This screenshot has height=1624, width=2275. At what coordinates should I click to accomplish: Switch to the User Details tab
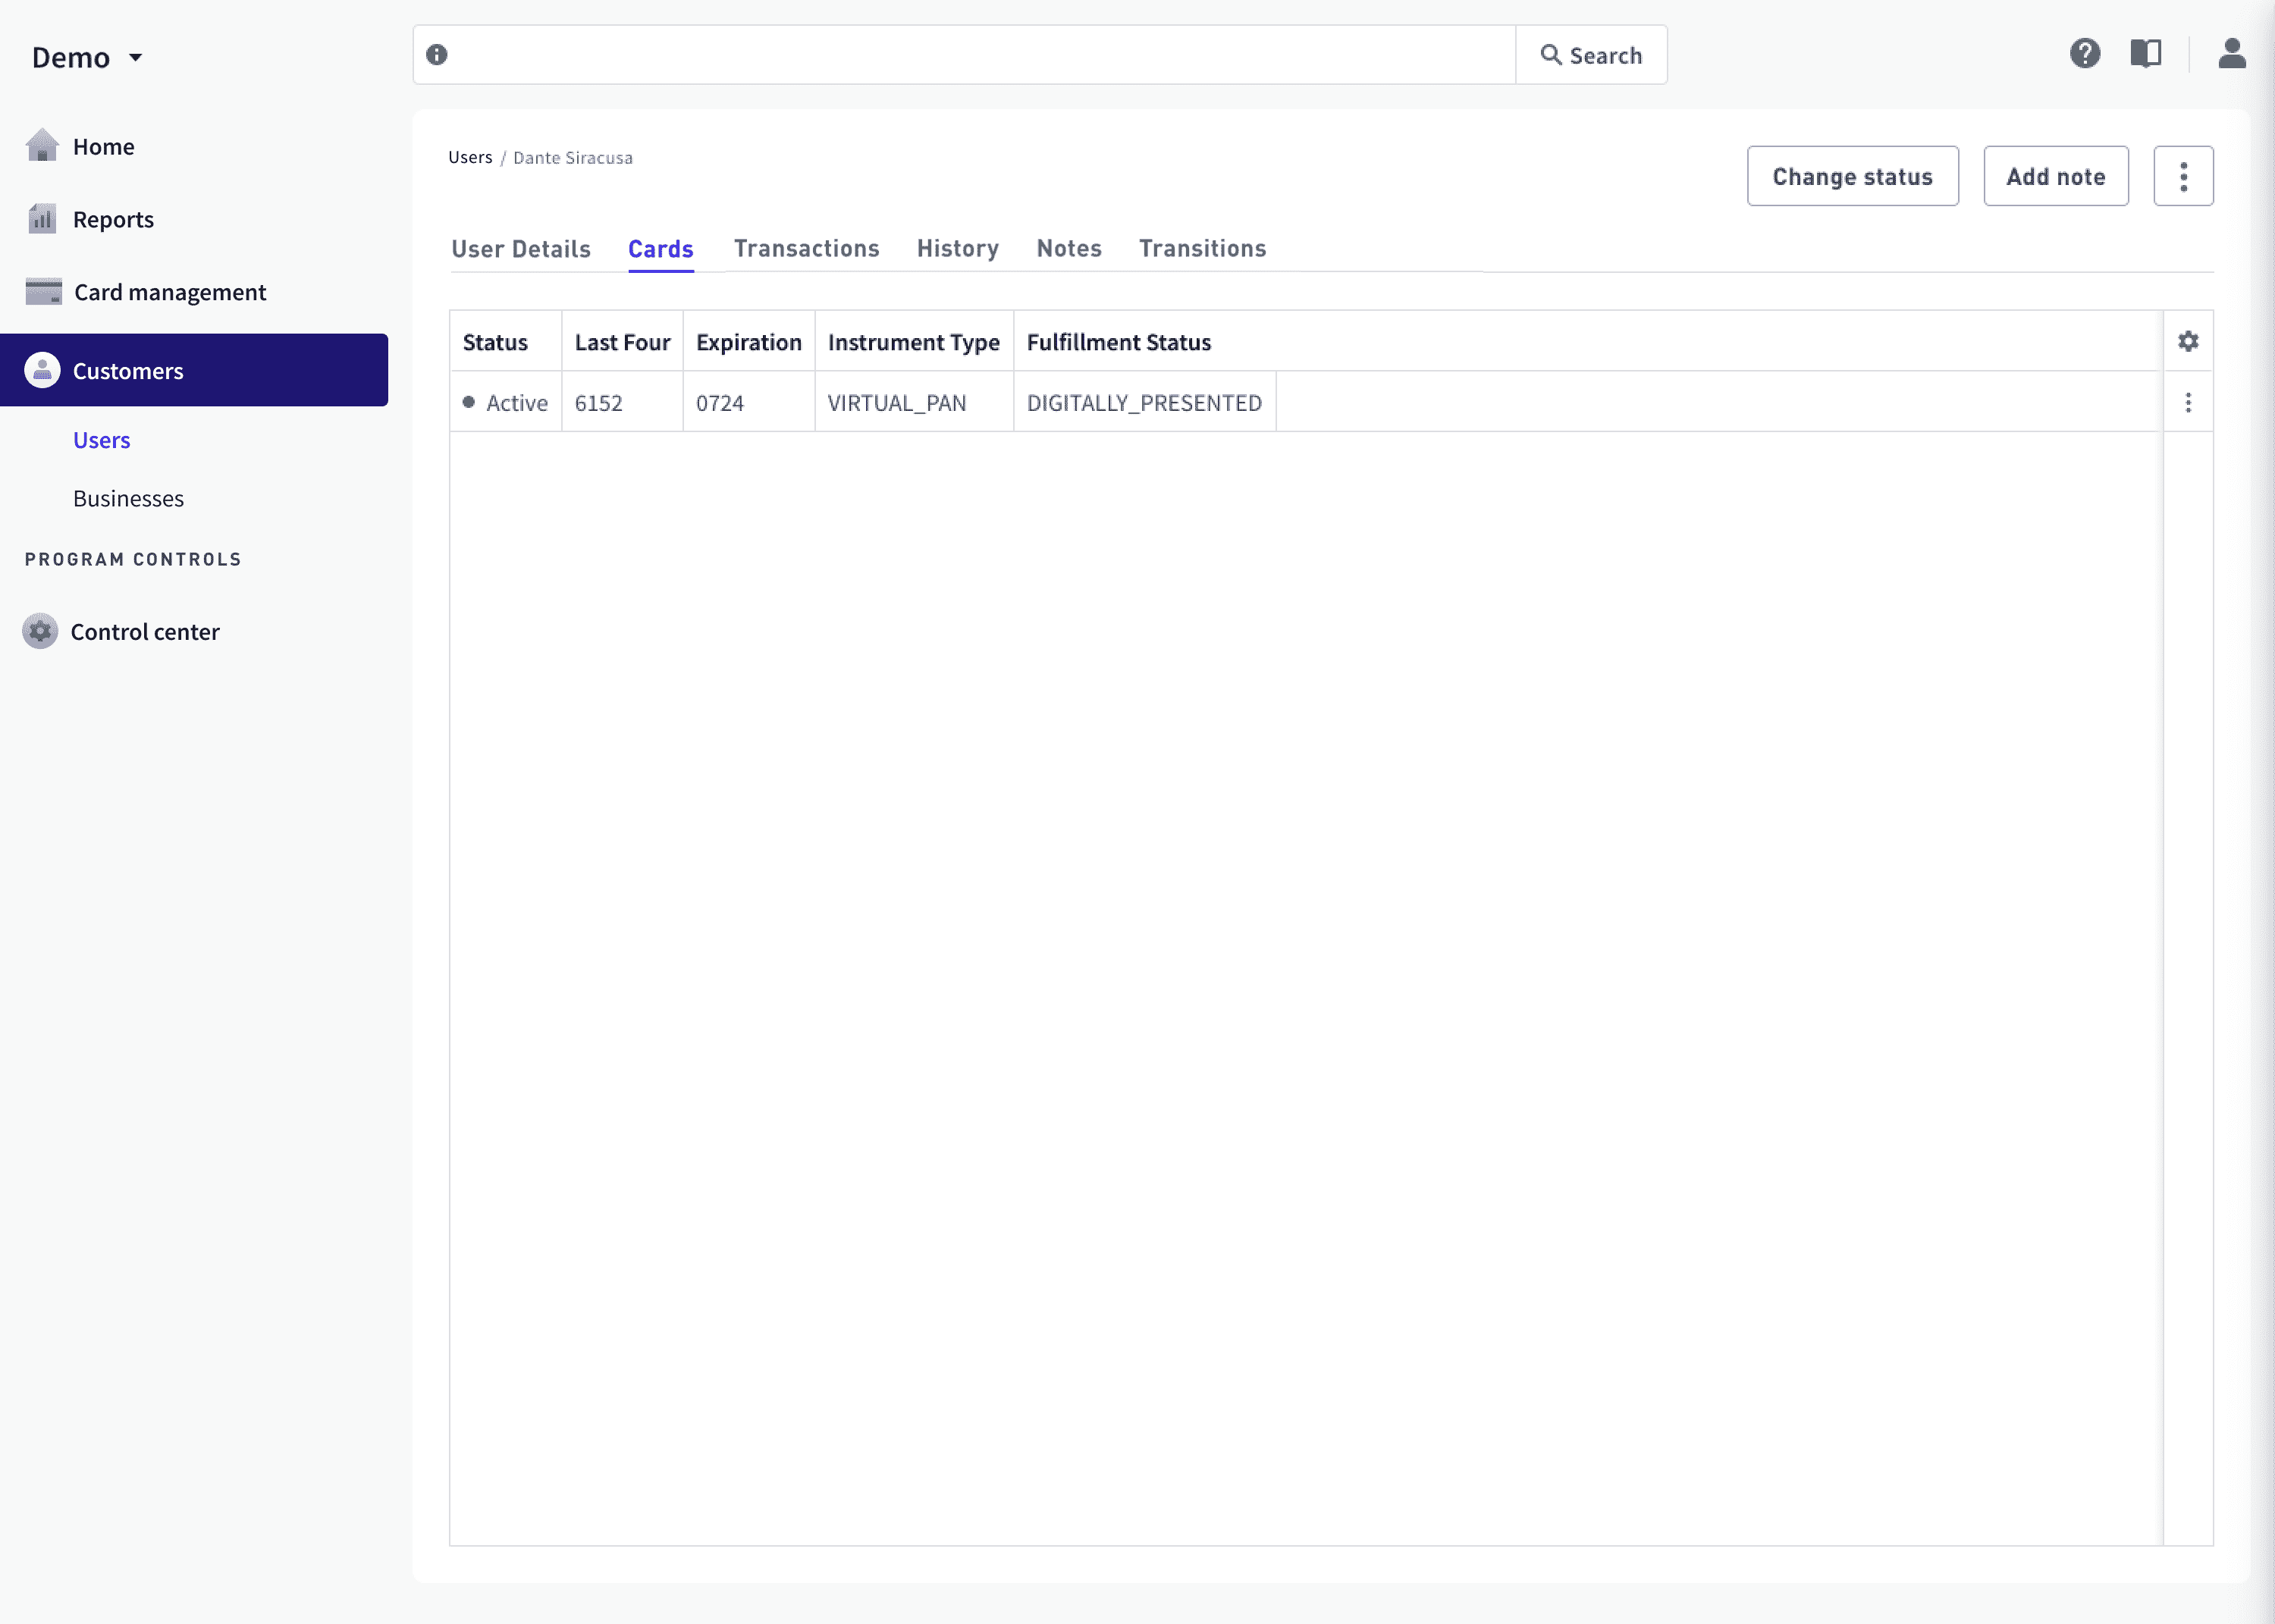(x=520, y=249)
